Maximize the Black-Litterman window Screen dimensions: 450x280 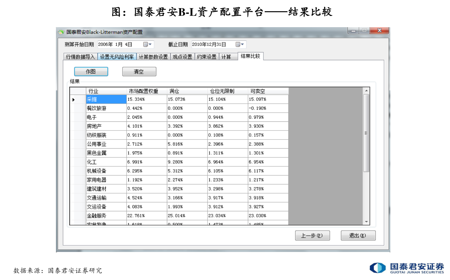(364, 31)
